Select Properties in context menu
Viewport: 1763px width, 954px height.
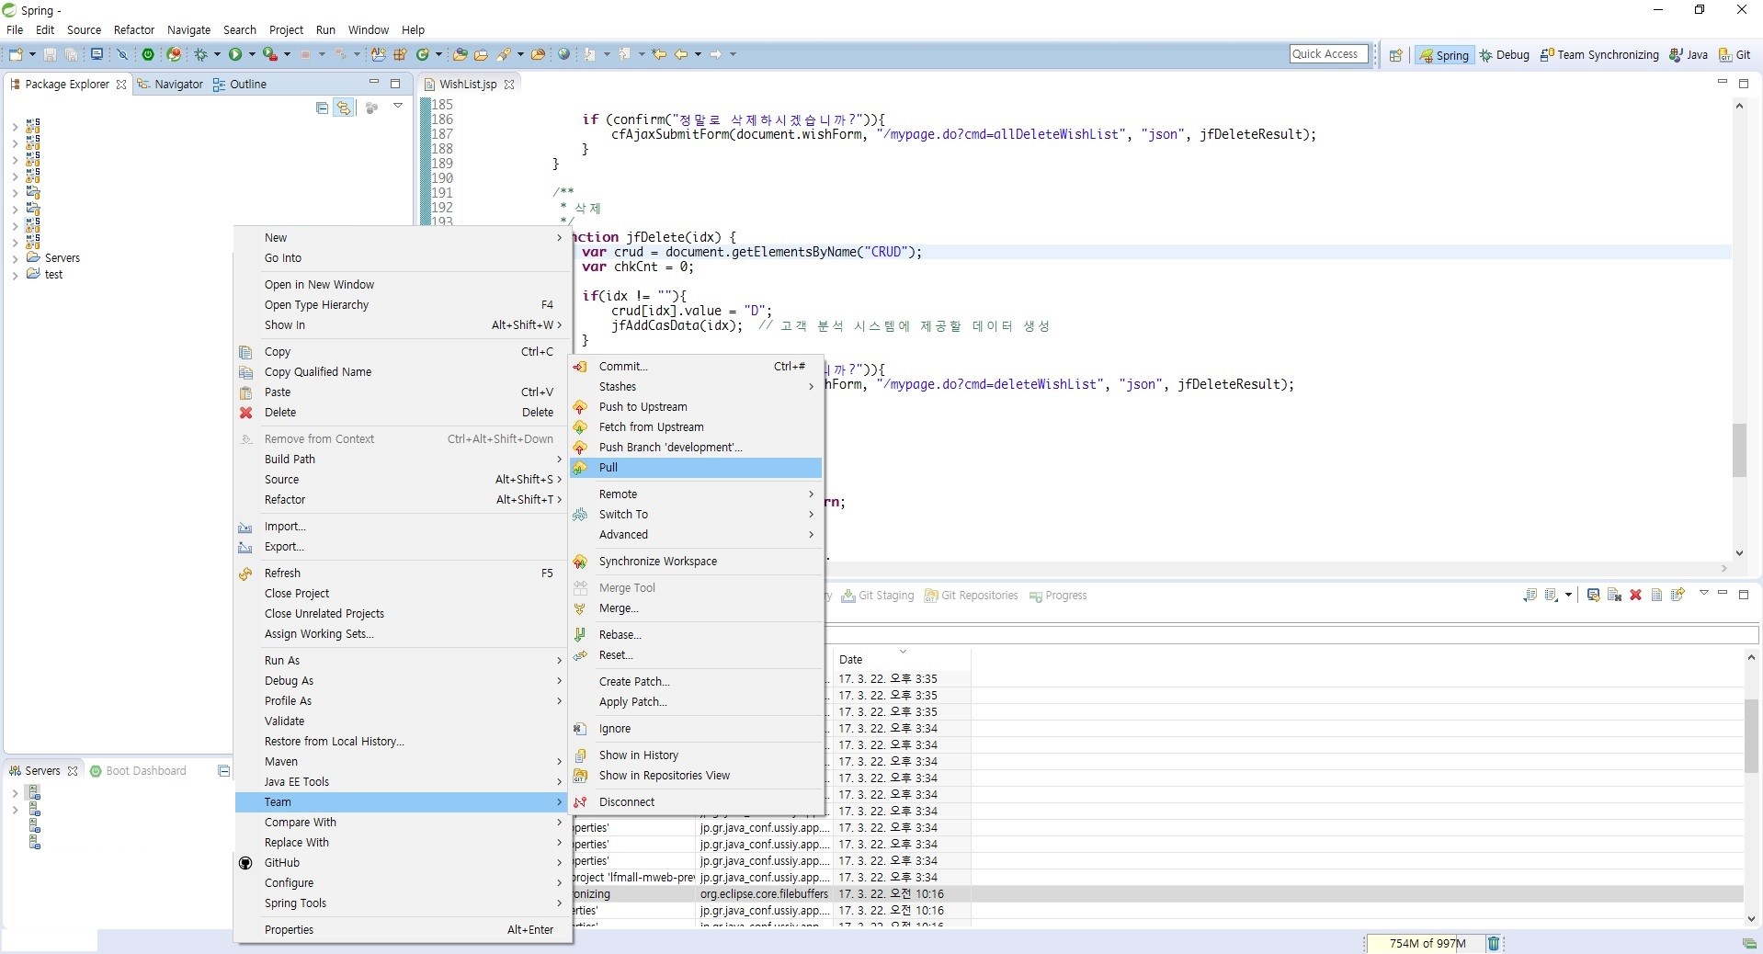coord(403,930)
